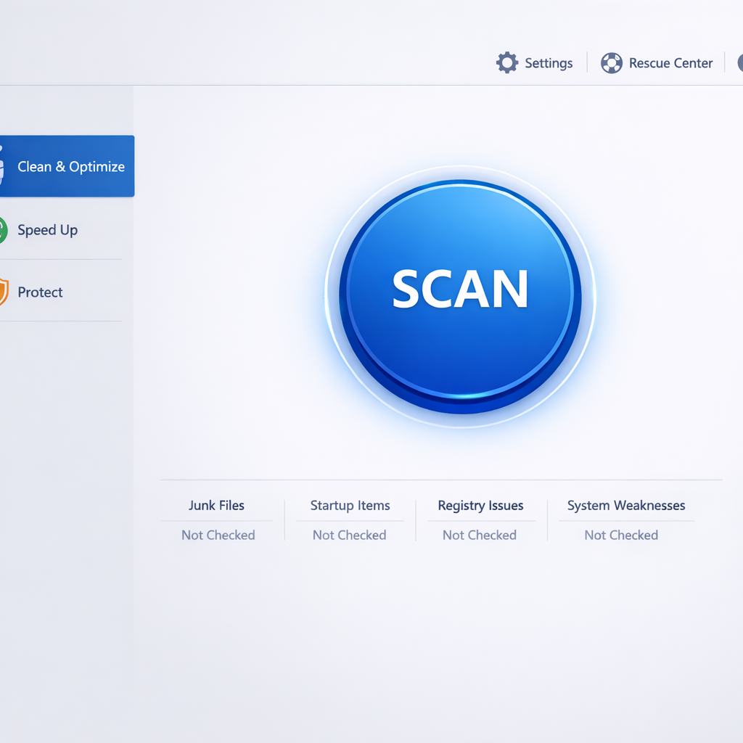Click Not Checked under Junk Files
Viewport: 743px width, 743px height.
pos(218,535)
